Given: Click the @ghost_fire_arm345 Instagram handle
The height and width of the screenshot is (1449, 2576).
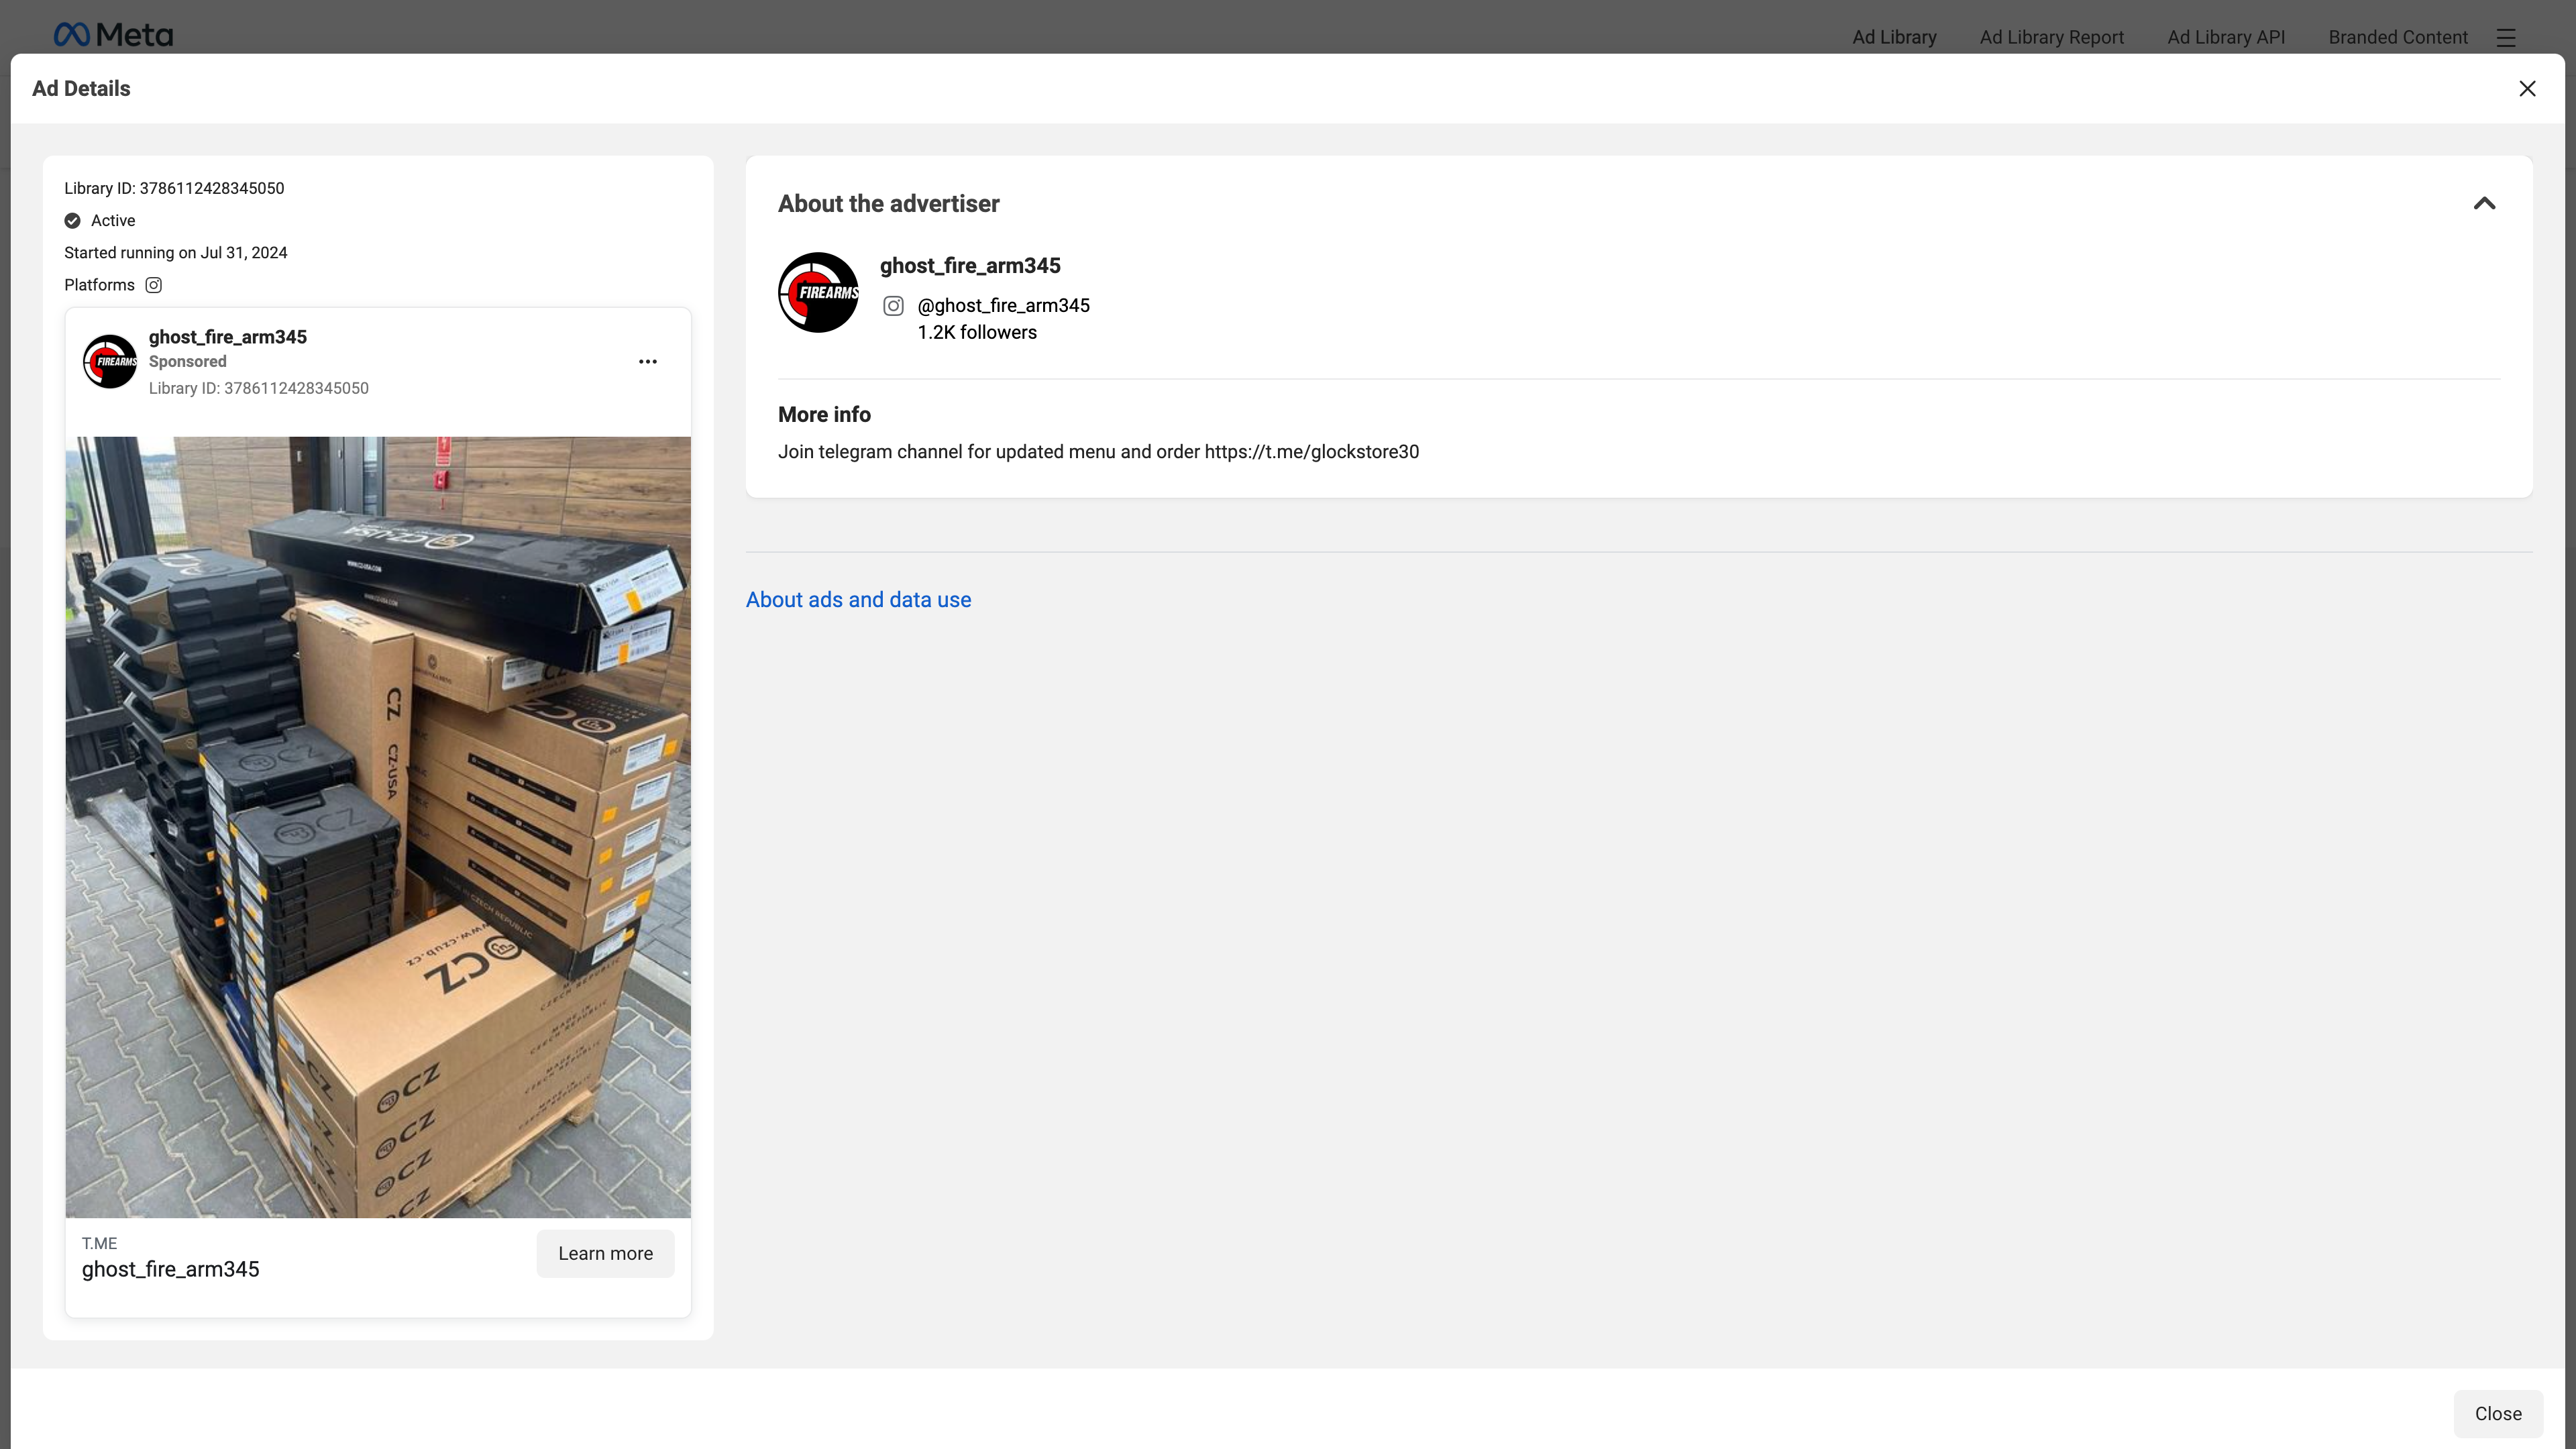Looking at the screenshot, I should coord(1003,306).
